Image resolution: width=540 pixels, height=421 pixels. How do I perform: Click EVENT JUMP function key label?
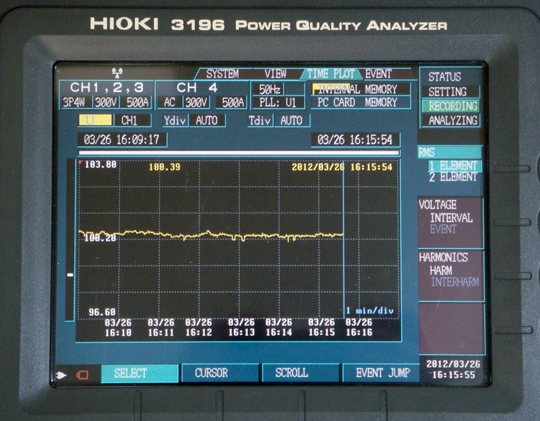[x=381, y=373]
